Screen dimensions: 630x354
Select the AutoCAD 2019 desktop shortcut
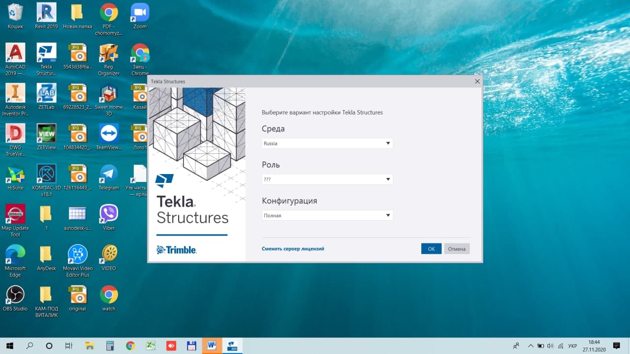point(15,60)
